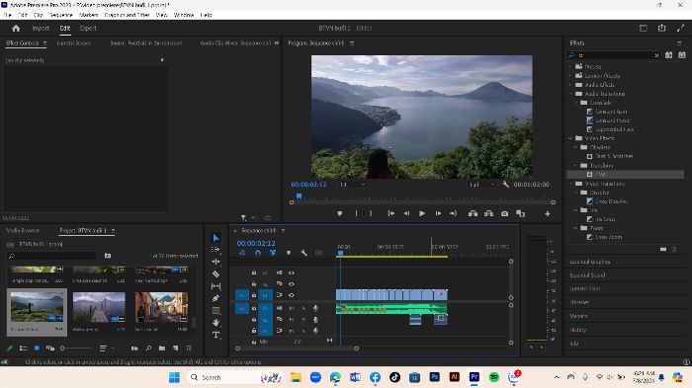692x388 pixels.
Task: Toggle V2 track output eye
Action: (x=292, y=284)
